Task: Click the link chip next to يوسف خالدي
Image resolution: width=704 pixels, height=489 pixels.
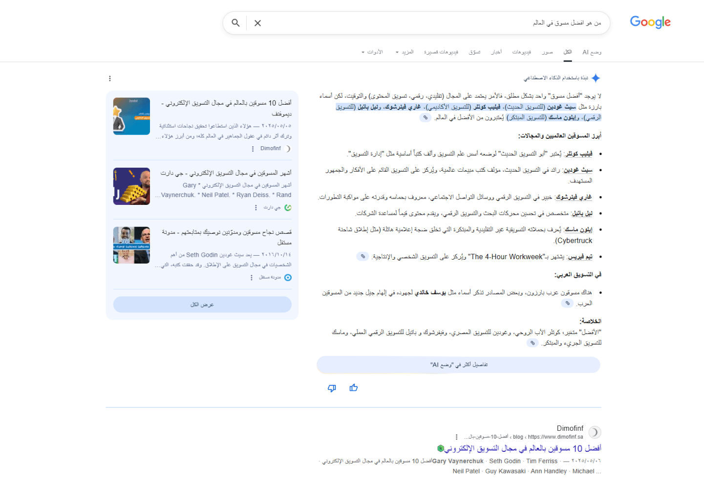Action: tap(567, 303)
